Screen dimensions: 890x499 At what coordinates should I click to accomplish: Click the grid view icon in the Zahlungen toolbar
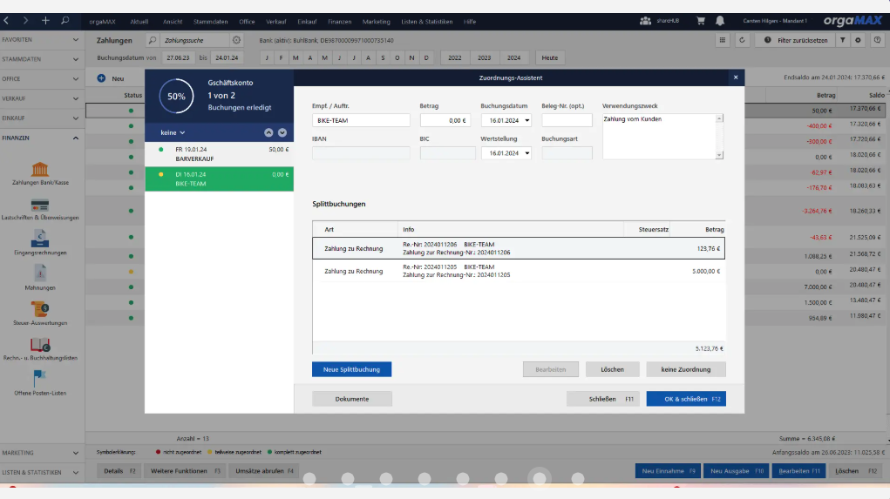tap(723, 40)
